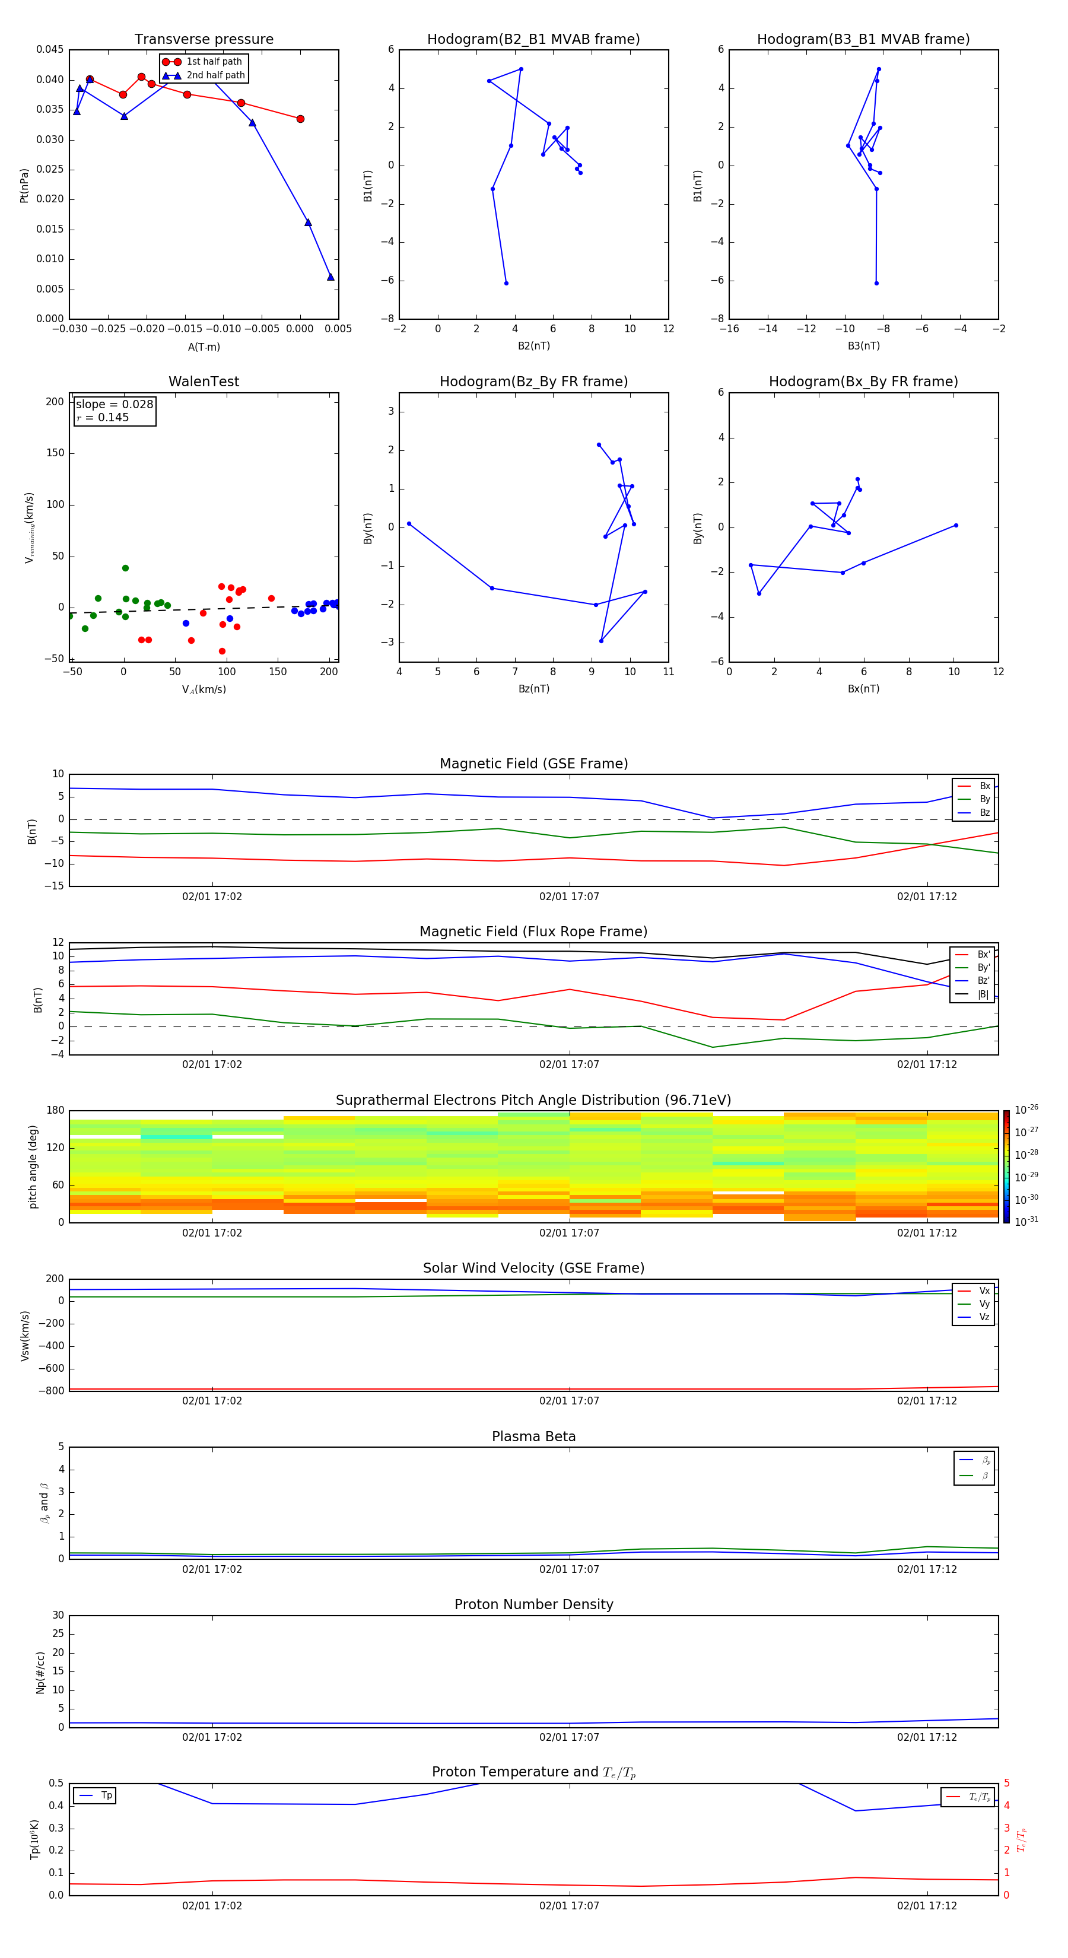The height and width of the screenshot is (1958, 1068).
Task: Click 'B2(nT)' x-axis label
Action: tap(533, 347)
